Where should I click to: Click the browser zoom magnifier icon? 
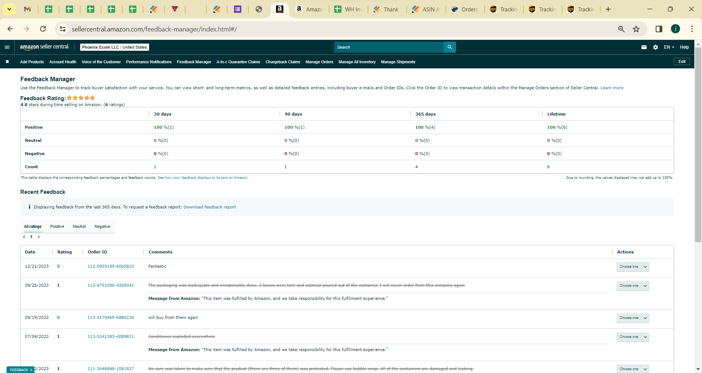(x=621, y=29)
